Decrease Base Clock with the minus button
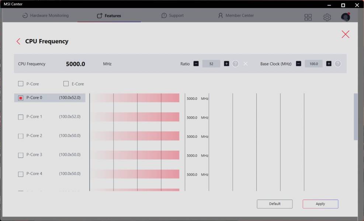This screenshot has width=364, height=221. [298, 64]
